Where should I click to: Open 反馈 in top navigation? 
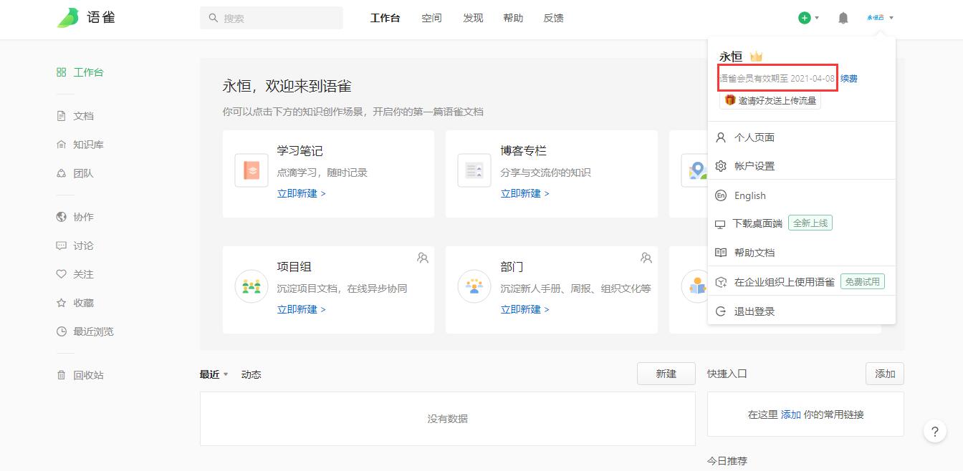pyautogui.click(x=553, y=18)
